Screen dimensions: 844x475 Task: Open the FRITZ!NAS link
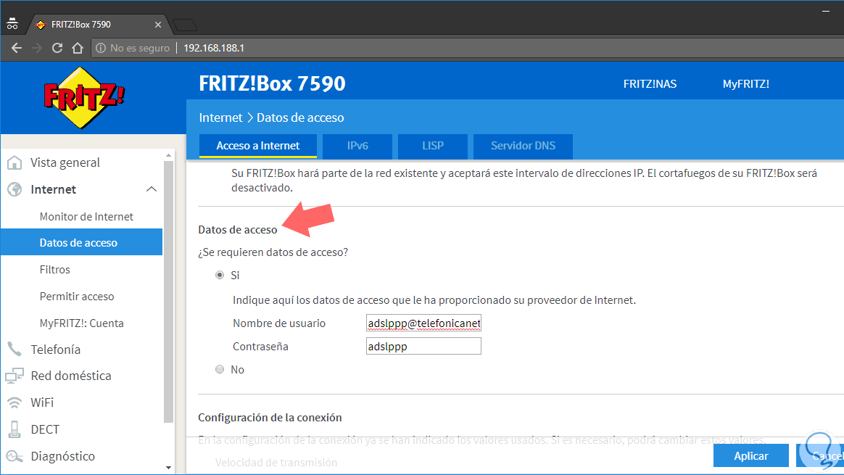tap(650, 84)
